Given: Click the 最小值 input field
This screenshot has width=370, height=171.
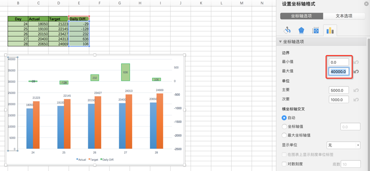Looking at the screenshot, I should coord(339,62).
